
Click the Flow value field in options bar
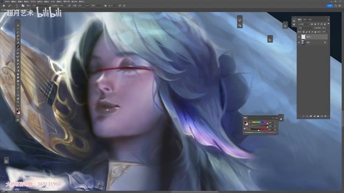point(80,6)
